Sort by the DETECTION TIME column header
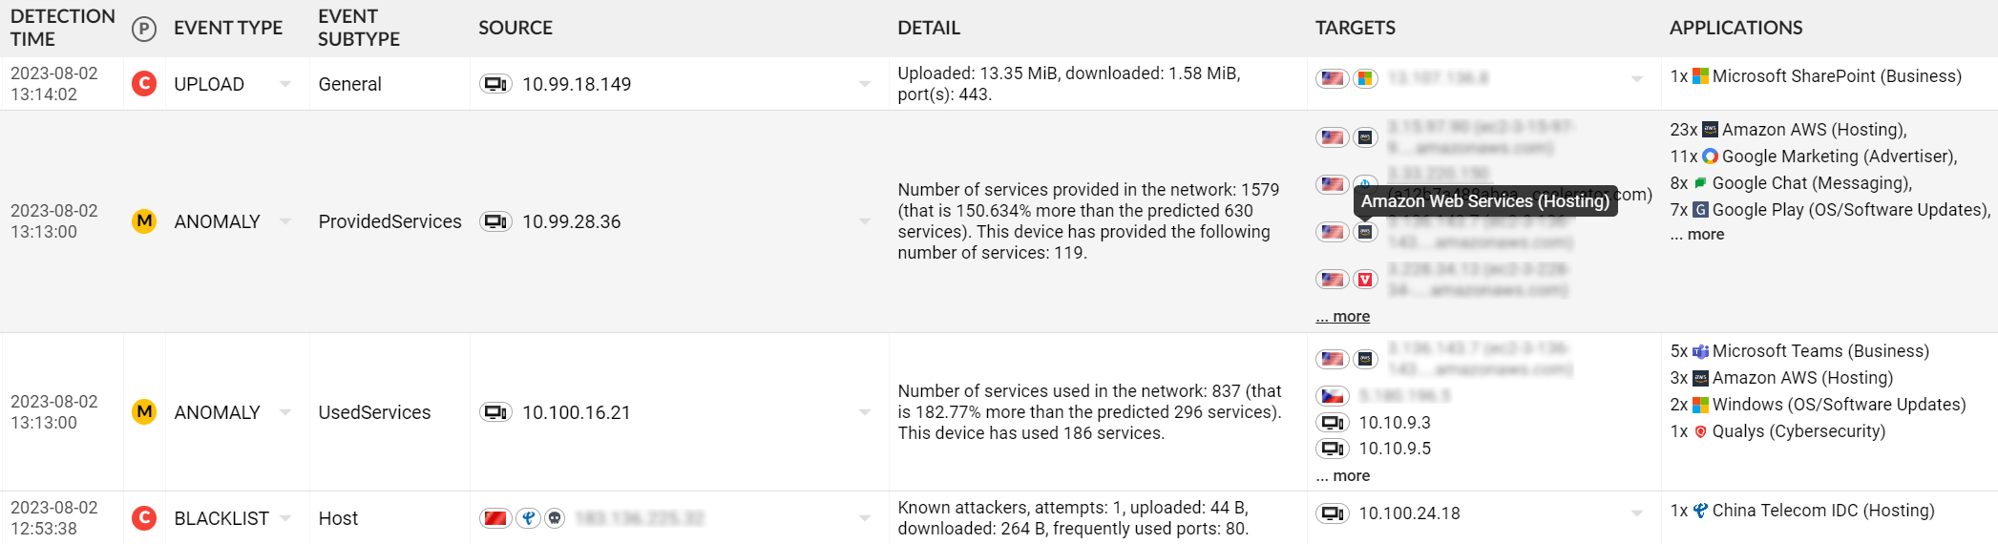The height and width of the screenshot is (544, 1998). click(x=63, y=28)
